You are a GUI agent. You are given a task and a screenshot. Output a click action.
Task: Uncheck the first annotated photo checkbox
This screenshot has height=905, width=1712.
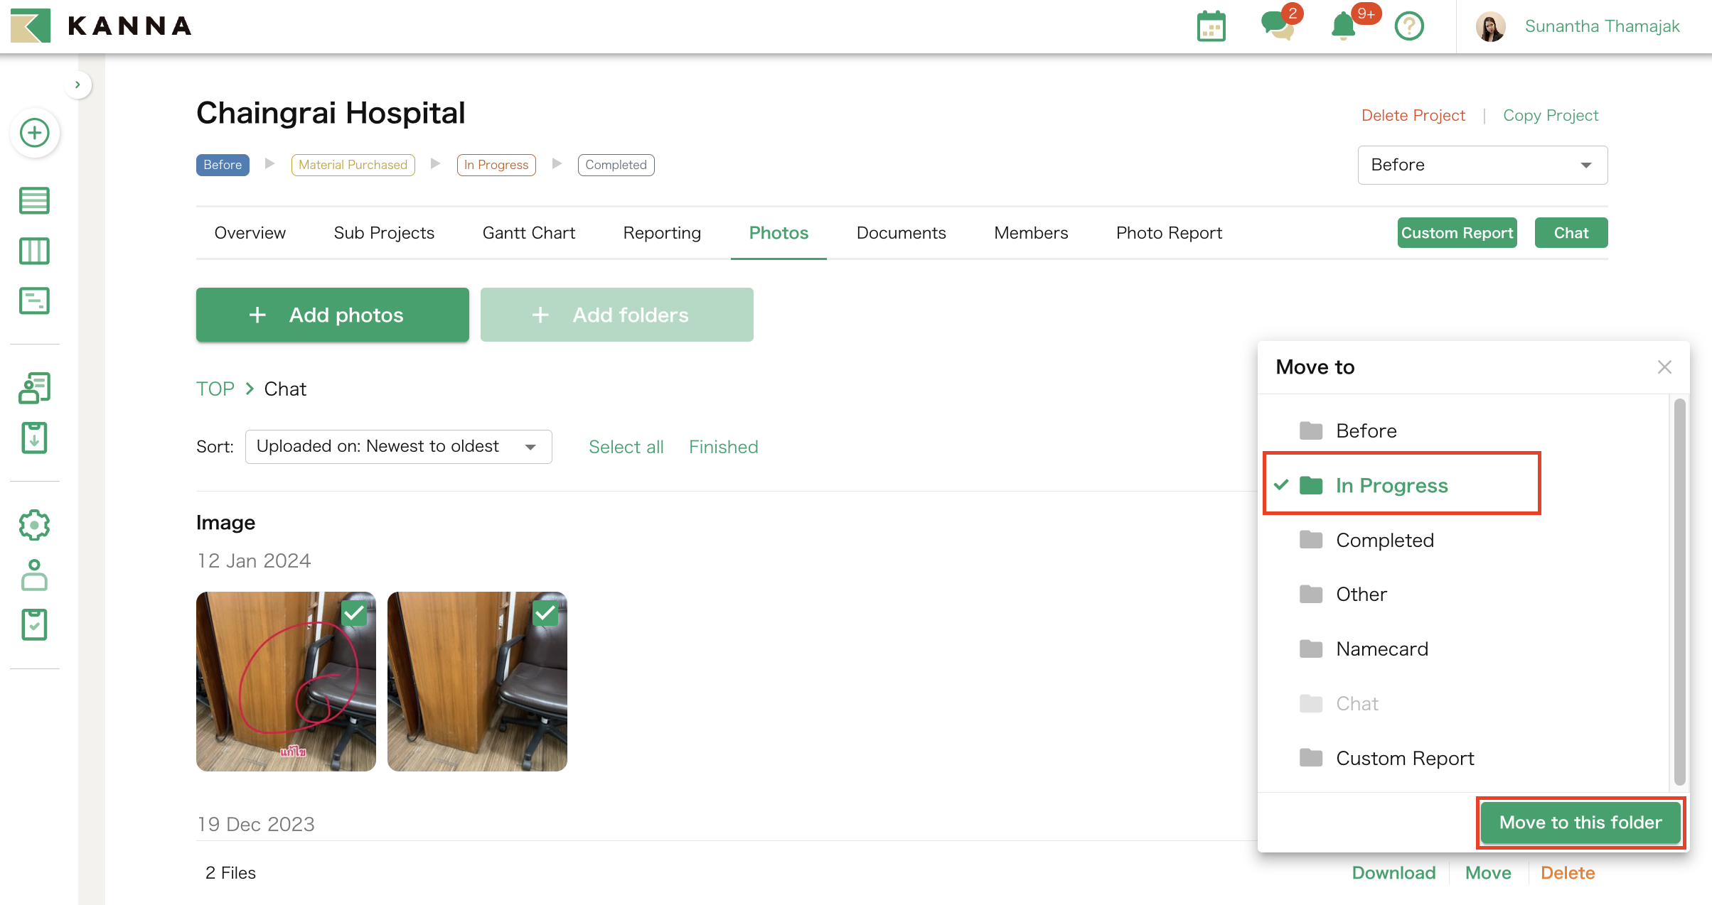click(x=354, y=612)
